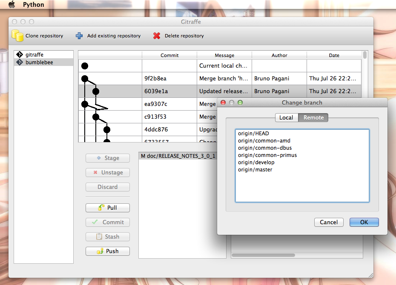
Task: Click Bruno Pagani author in 9f2b8ea row
Action: 279,78
